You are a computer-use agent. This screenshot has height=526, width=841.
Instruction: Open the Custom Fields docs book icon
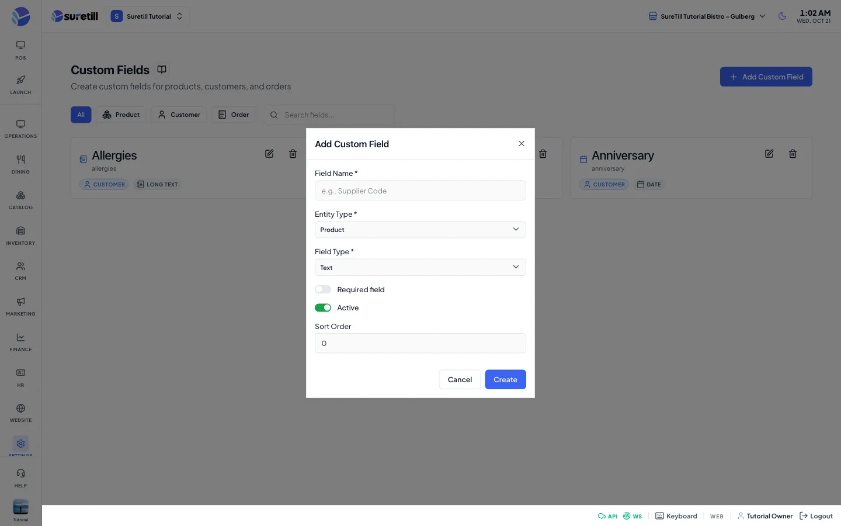tap(162, 70)
